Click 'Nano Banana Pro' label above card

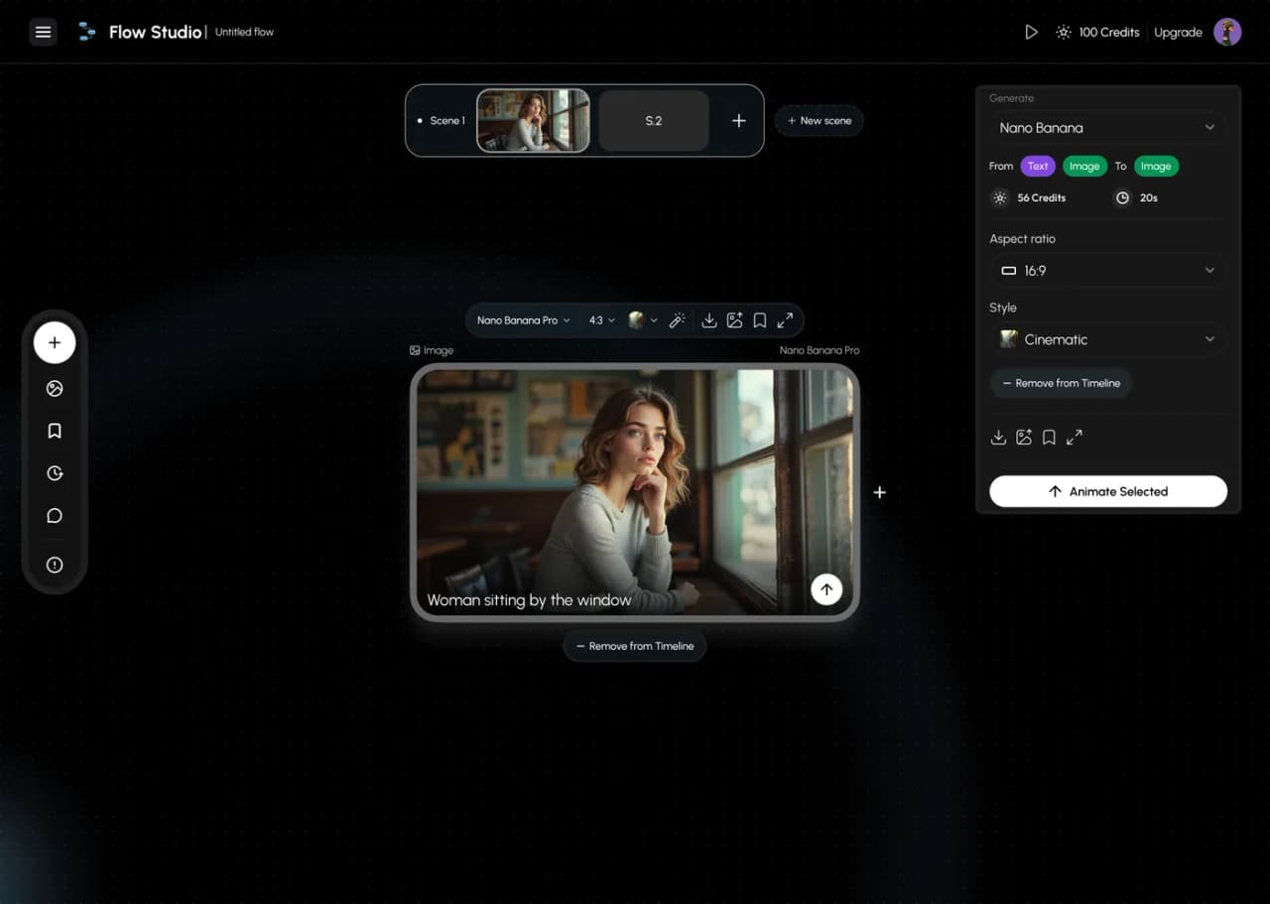(x=820, y=350)
